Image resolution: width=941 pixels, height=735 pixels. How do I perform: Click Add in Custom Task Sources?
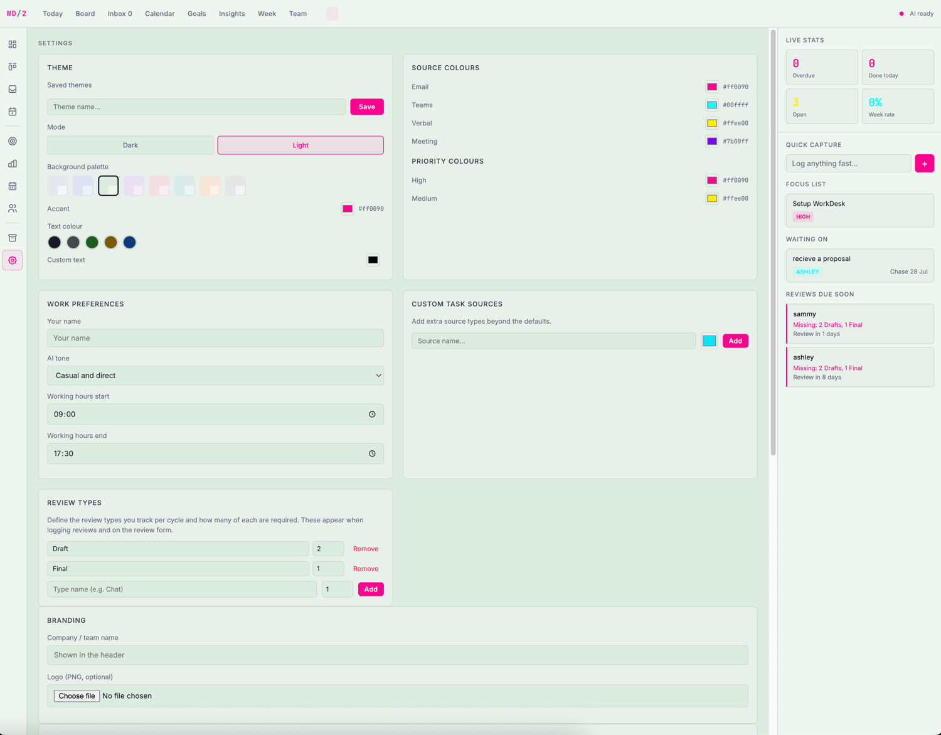[x=735, y=341]
